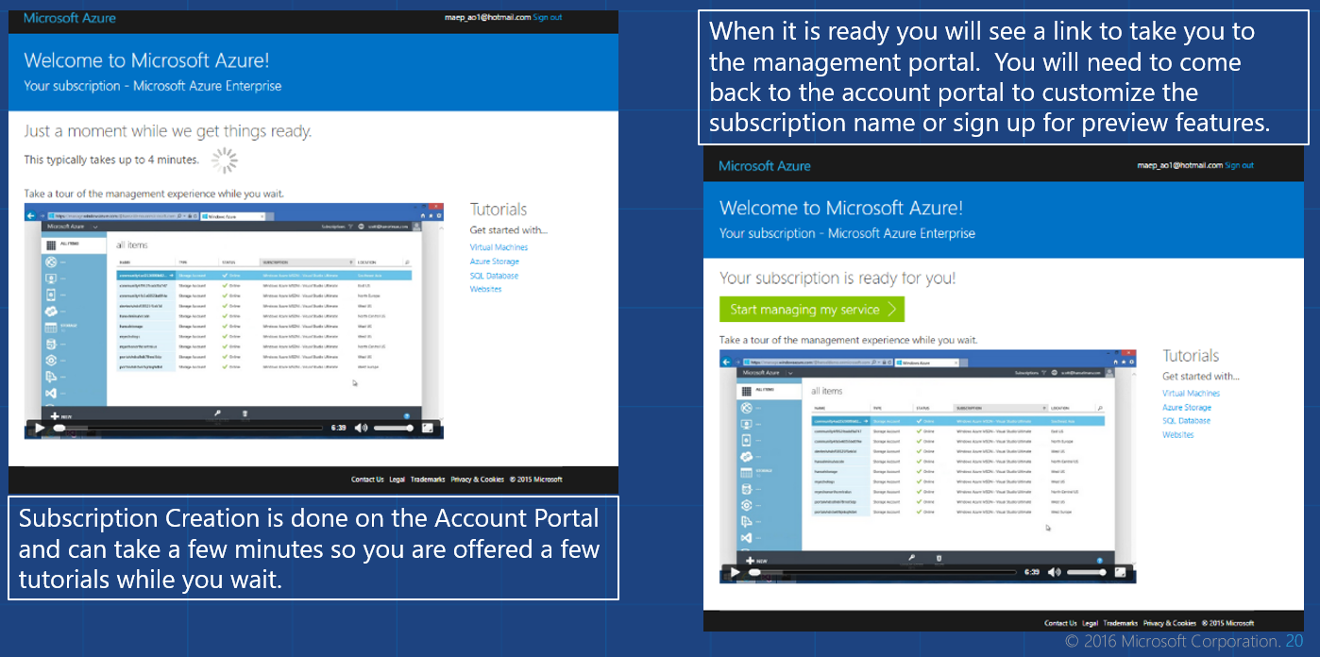Click the ALL ITEMS grid icon in the 'Just a moment' page video

tap(52, 244)
